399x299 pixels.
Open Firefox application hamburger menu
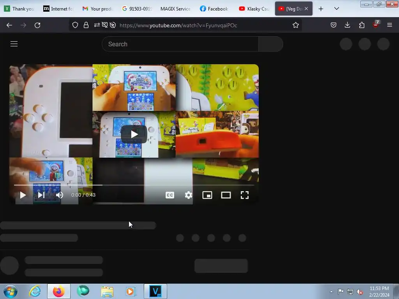click(390, 25)
